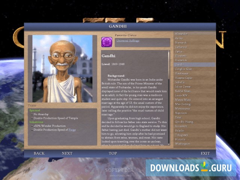Select Mansa Musa in the leader list
Image resolution: width=240 pixels, height=180 pixels.
coord(194,100)
